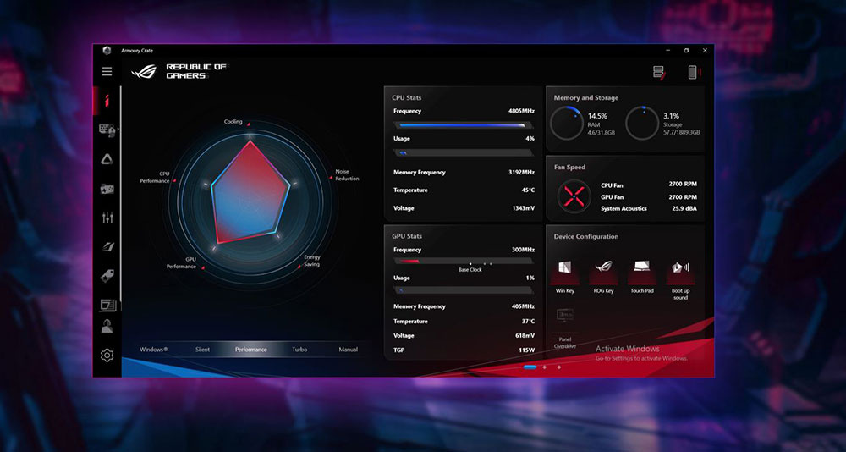Click the CPU Frequency progress bar

464,125
